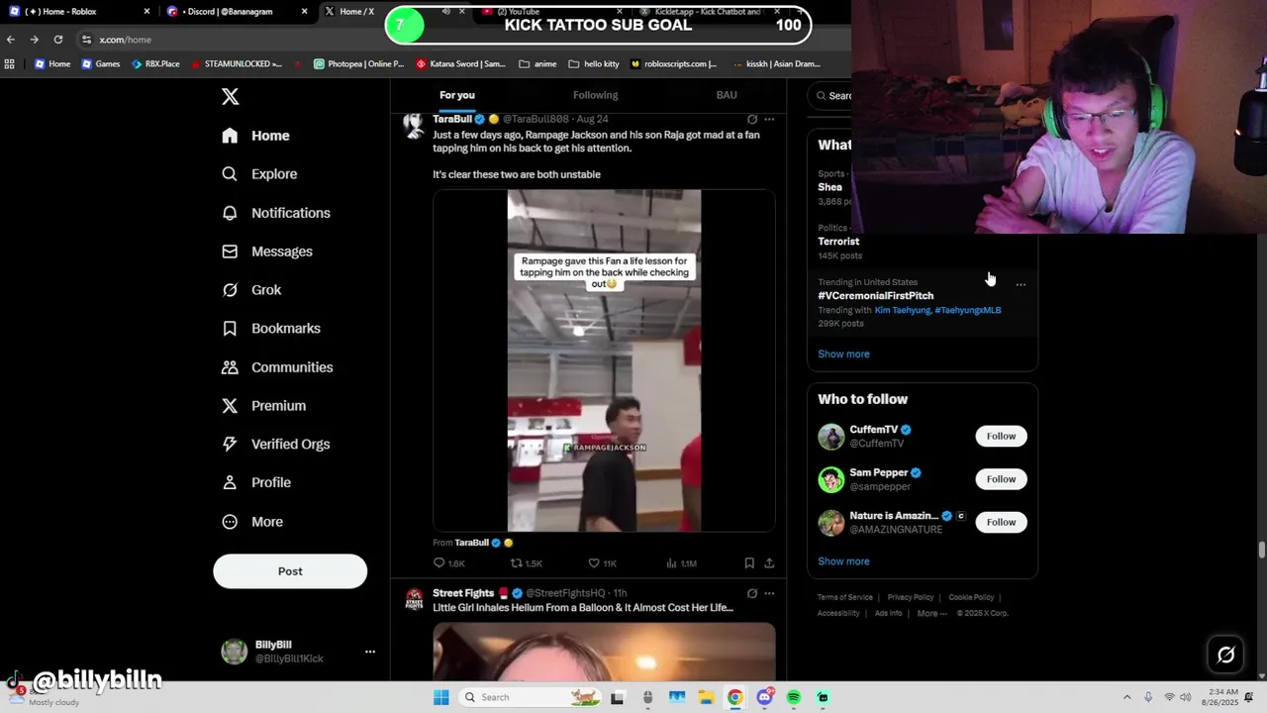Image resolution: width=1267 pixels, height=713 pixels.
Task: Close the Roblox Home browser tab
Action: tap(146, 12)
